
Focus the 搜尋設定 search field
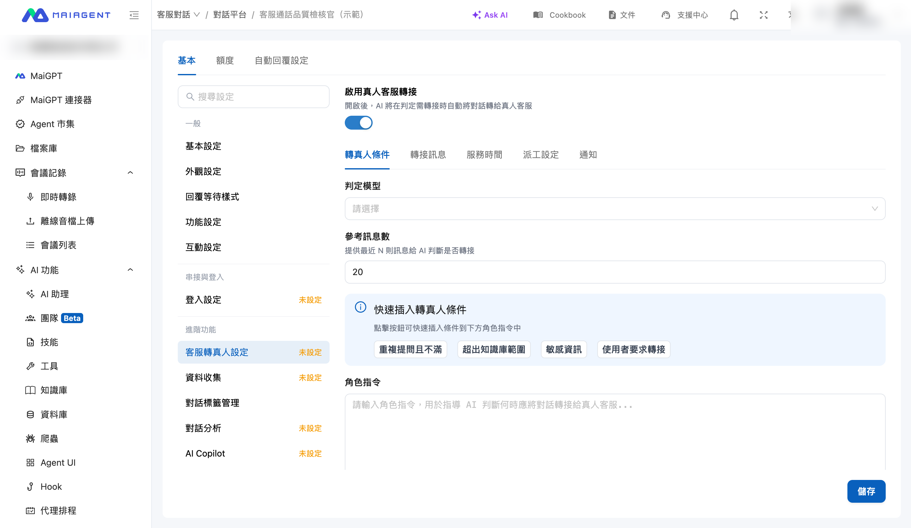coord(253,96)
